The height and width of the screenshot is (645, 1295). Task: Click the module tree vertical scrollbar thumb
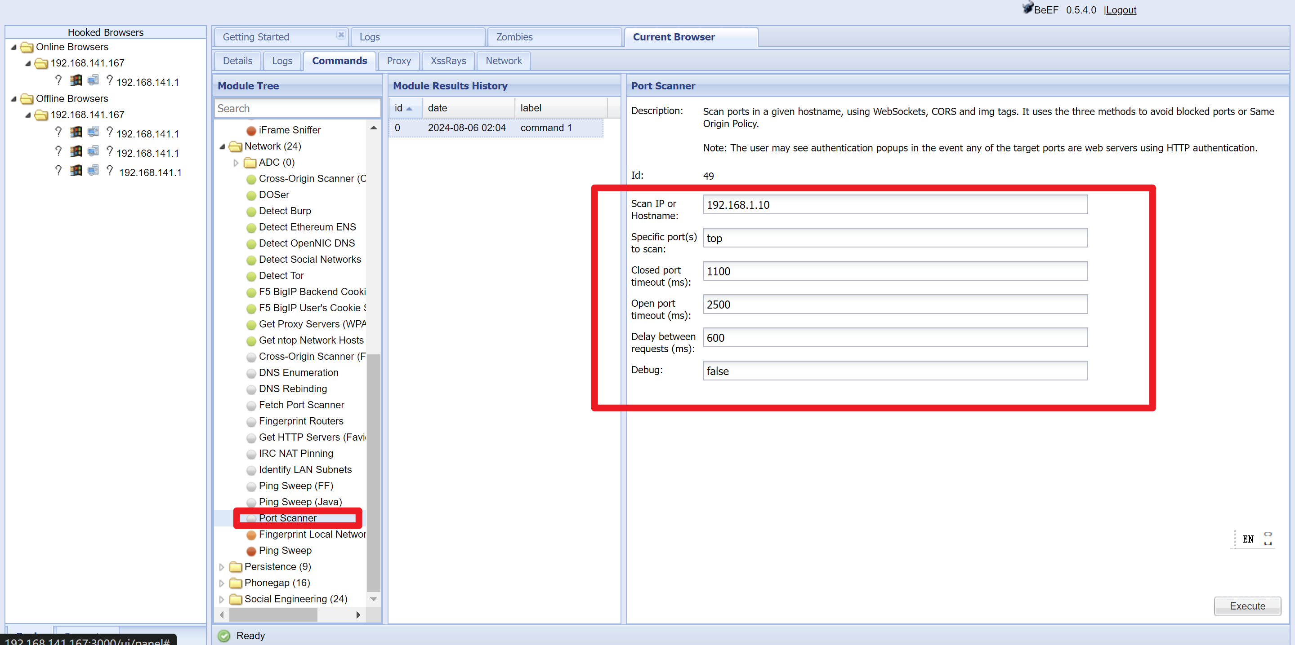tap(373, 473)
